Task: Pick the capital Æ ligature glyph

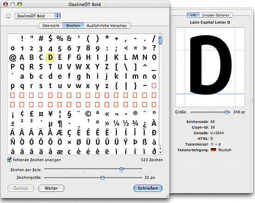Action: pyautogui.click(x=60, y=133)
